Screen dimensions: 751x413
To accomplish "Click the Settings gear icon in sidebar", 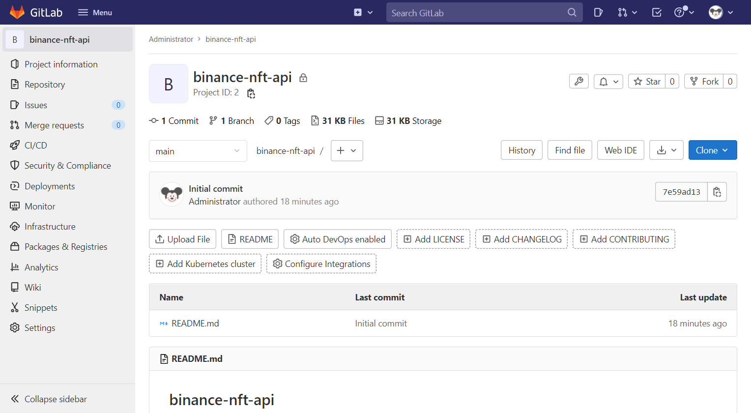I will (15, 328).
